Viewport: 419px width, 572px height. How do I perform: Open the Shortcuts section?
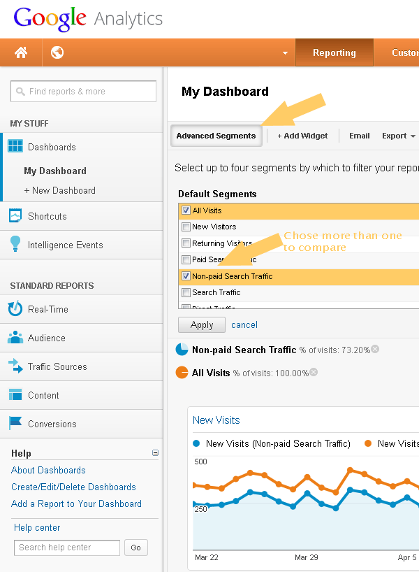(47, 216)
